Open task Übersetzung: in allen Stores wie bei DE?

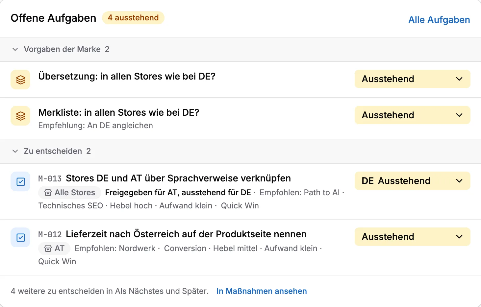(127, 76)
